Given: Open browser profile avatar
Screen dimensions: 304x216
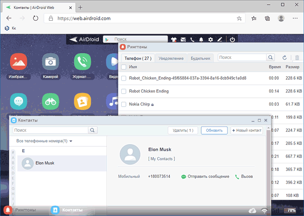Looking at the screenshot, I should pos(281,18).
